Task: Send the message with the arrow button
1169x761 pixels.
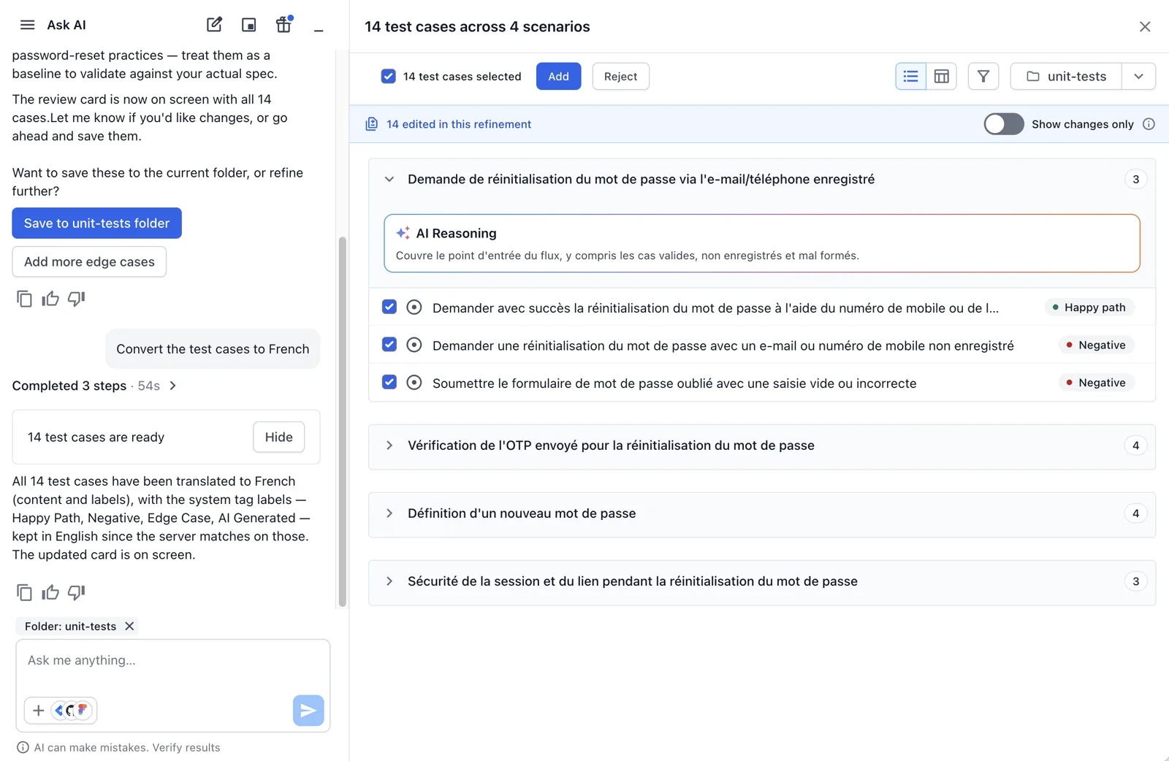Action: [x=308, y=711]
